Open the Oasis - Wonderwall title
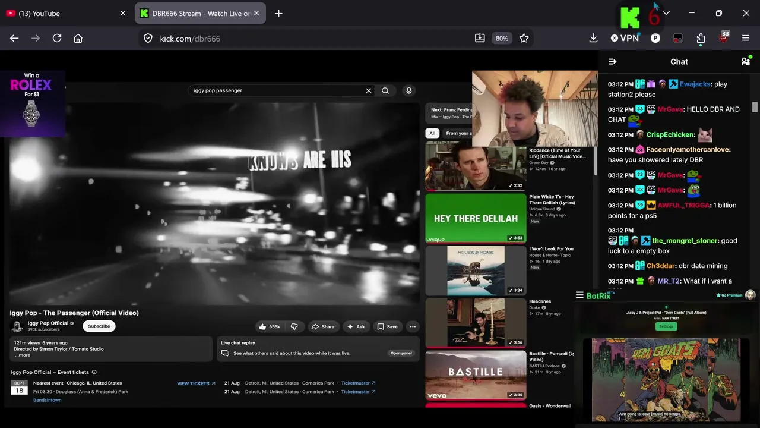 pyautogui.click(x=550, y=406)
